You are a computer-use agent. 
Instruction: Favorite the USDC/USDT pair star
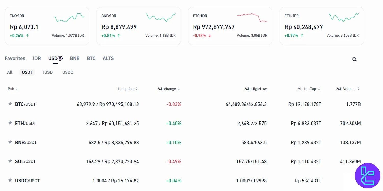[x=10, y=180]
